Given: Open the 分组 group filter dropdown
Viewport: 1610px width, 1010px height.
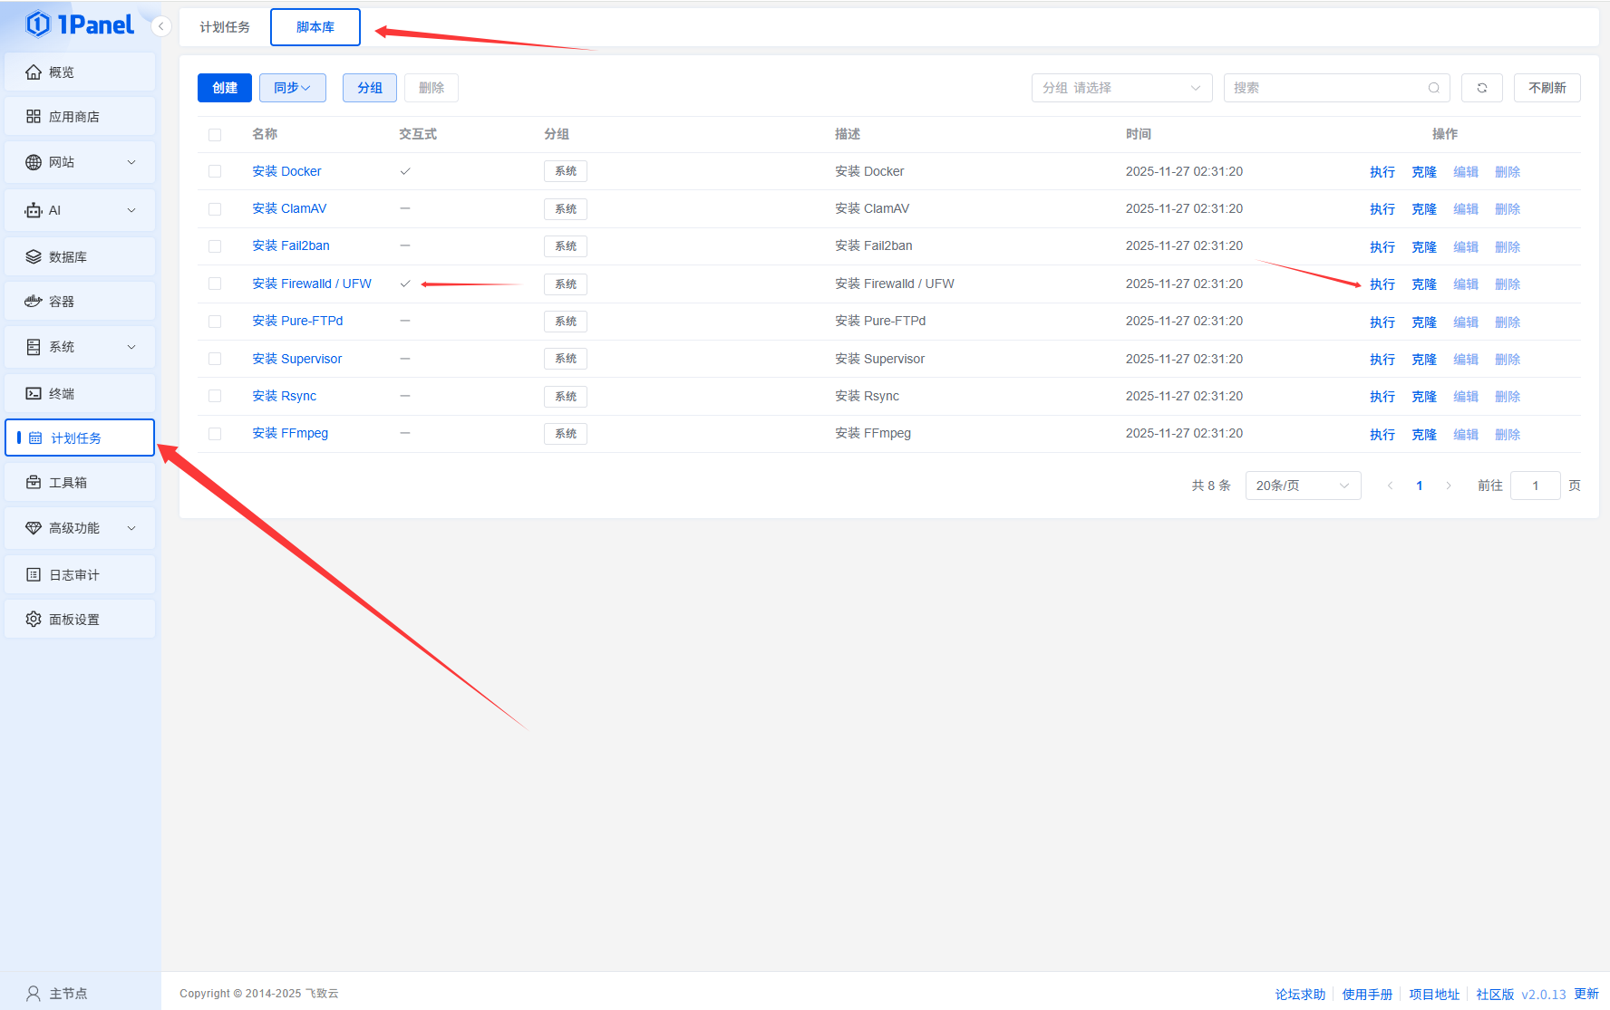Looking at the screenshot, I should (1121, 88).
